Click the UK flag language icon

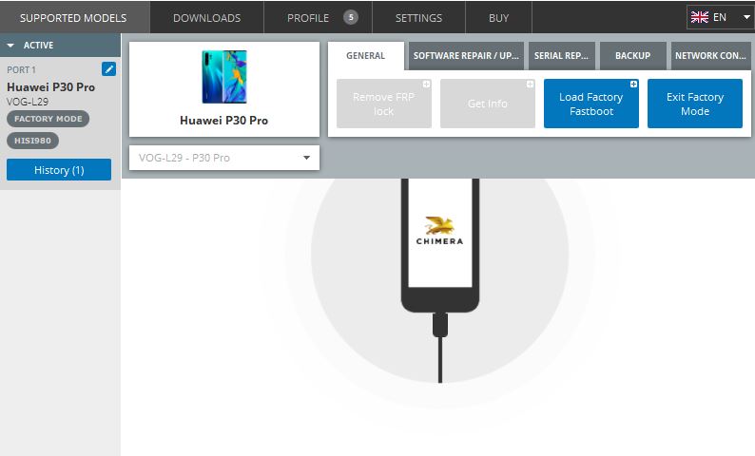[699, 17]
